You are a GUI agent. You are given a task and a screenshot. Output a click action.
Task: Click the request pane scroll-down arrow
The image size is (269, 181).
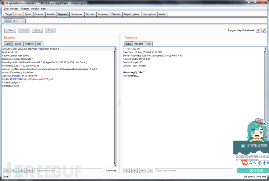[116, 165]
